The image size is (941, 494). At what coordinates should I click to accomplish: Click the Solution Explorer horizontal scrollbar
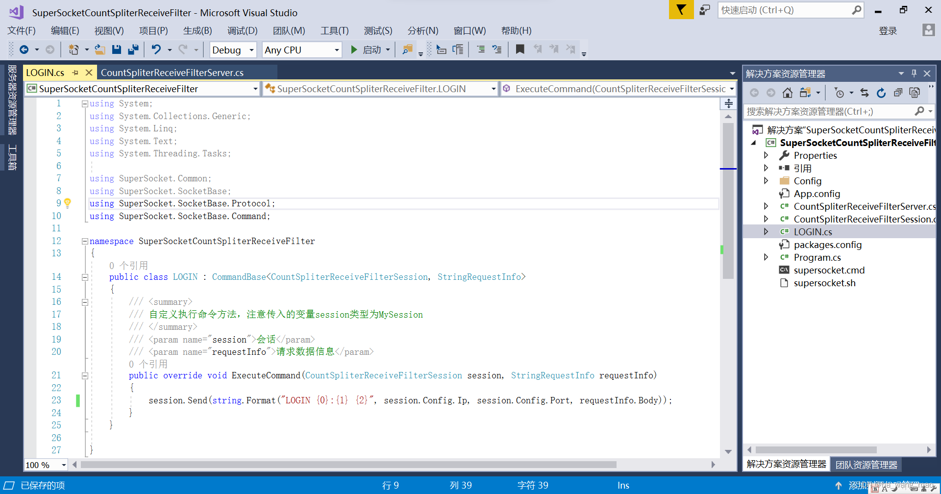pyautogui.click(x=816, y=450)
